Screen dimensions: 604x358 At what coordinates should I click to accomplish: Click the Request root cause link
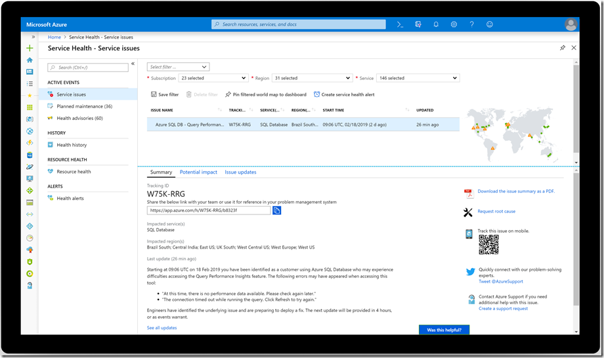(496, 212)
